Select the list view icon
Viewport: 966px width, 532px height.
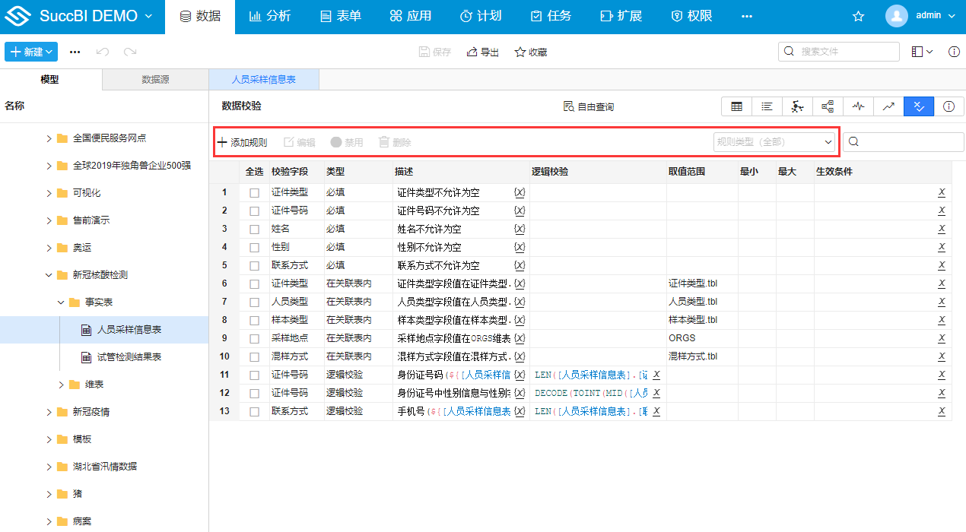(x=766, y=106)
